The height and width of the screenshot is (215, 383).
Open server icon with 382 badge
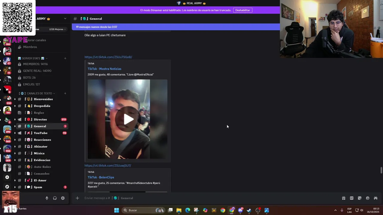coord(7,42)
